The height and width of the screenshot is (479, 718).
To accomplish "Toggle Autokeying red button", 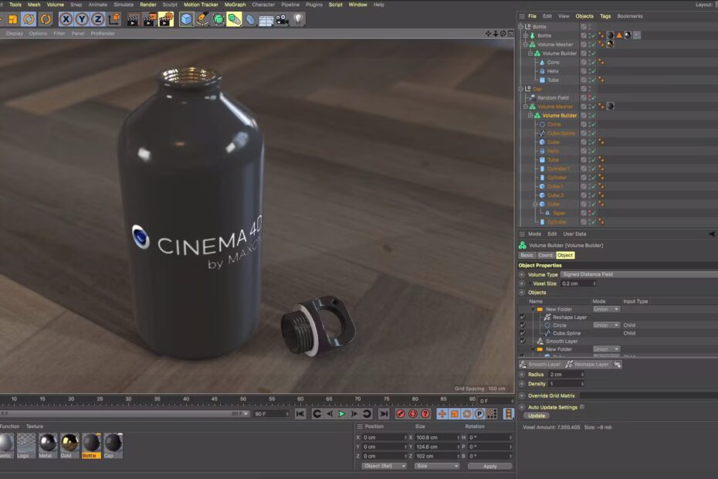I will coord(412,414).
